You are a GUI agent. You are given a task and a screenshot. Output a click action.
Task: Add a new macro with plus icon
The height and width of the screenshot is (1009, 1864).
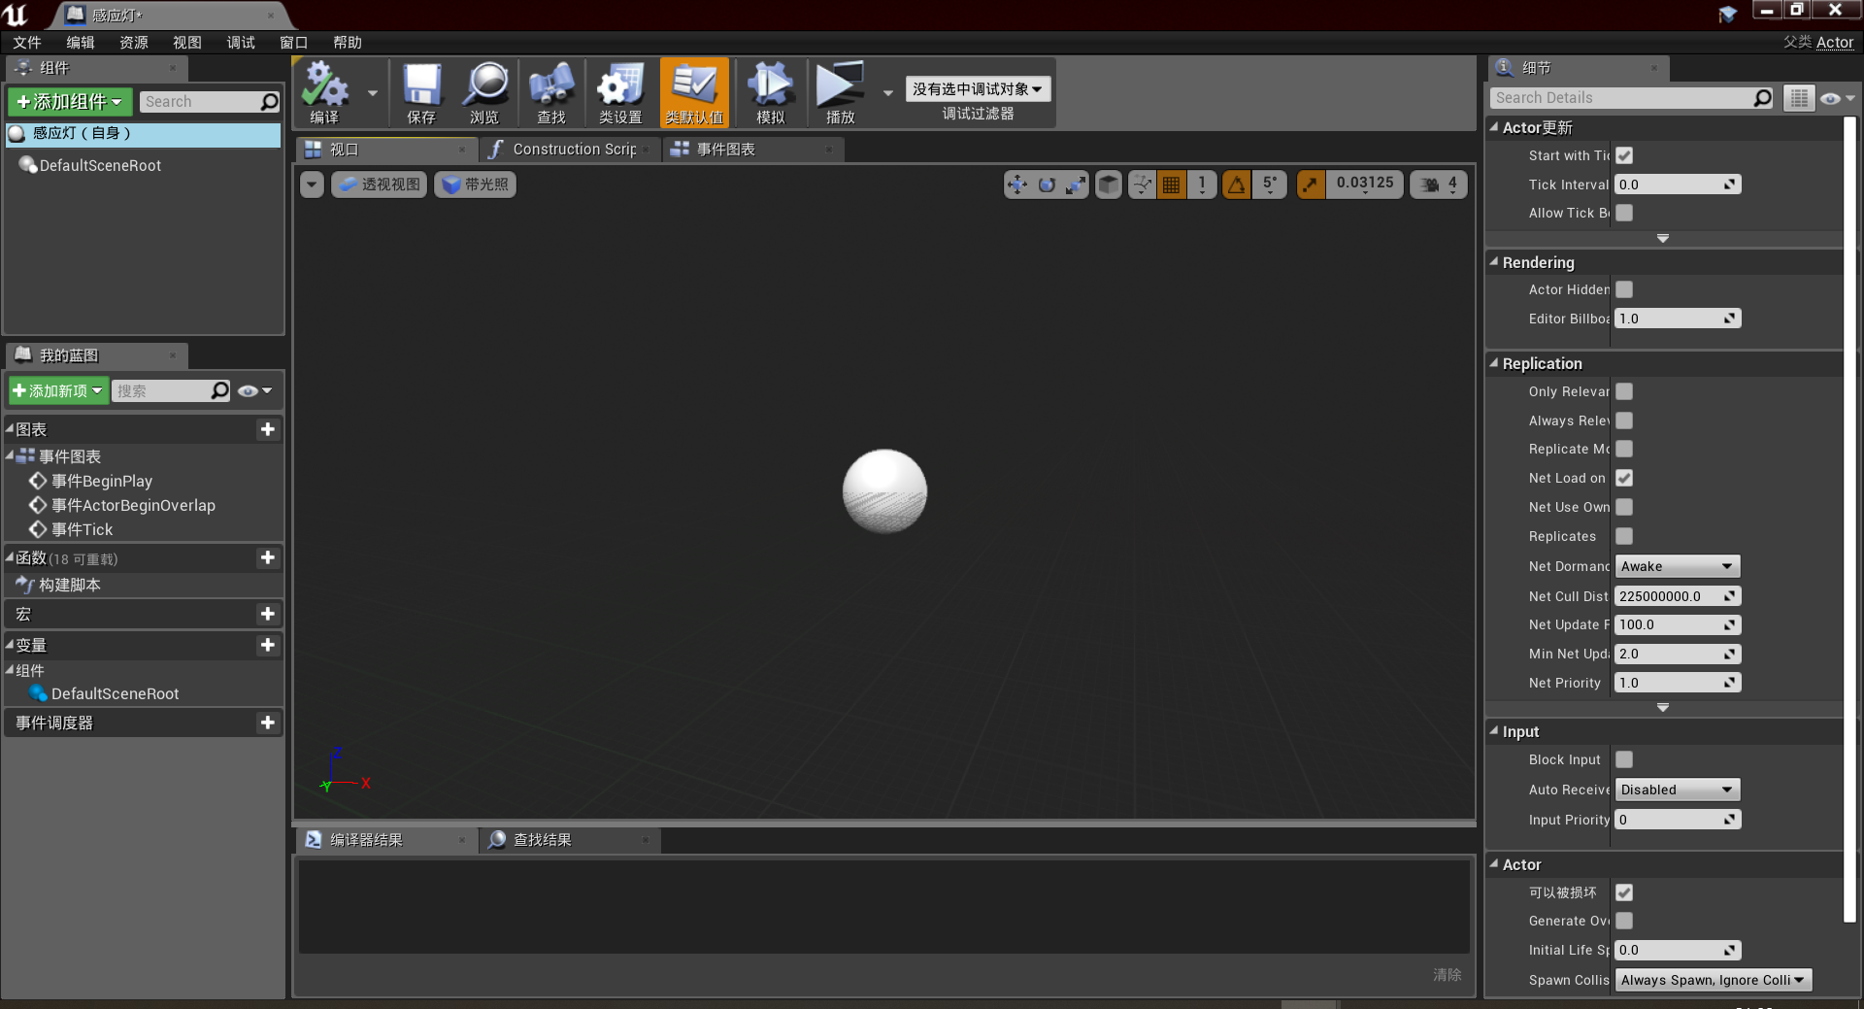tap(268, 614)
